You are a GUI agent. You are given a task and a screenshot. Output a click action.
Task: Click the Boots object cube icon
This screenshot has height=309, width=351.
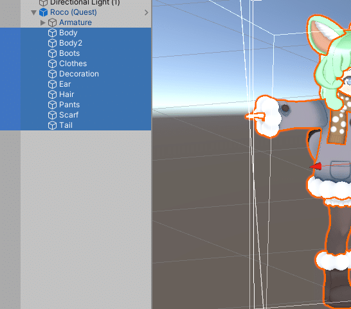(52, 53)
